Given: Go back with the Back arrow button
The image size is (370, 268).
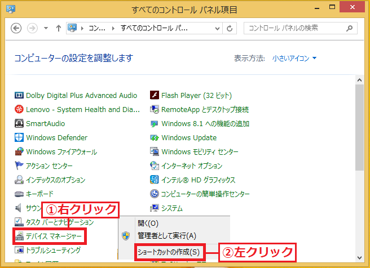Looking at the screenshot, I should tap(16, 28).
